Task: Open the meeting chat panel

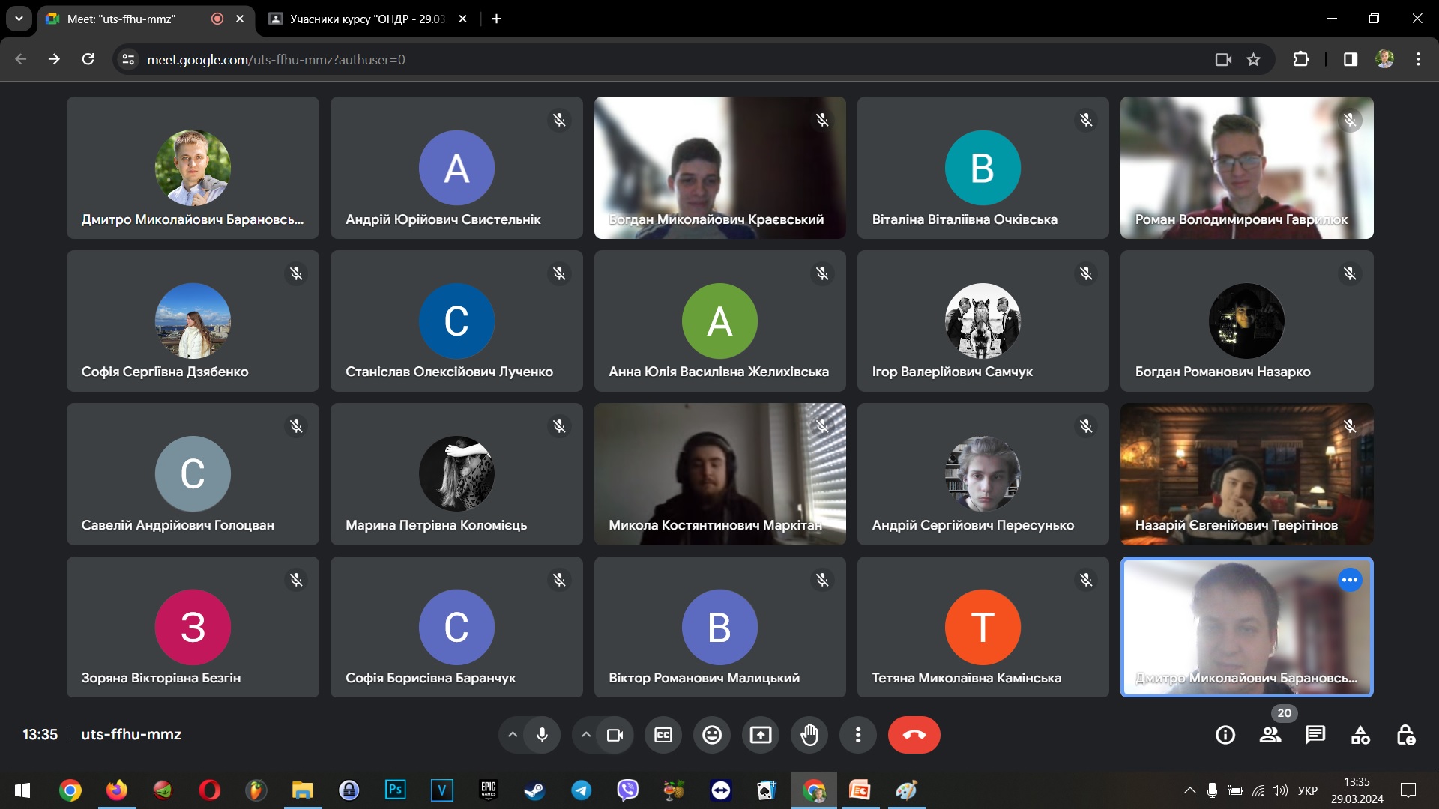Action: pyautogui.click(x=1315, y=735)
